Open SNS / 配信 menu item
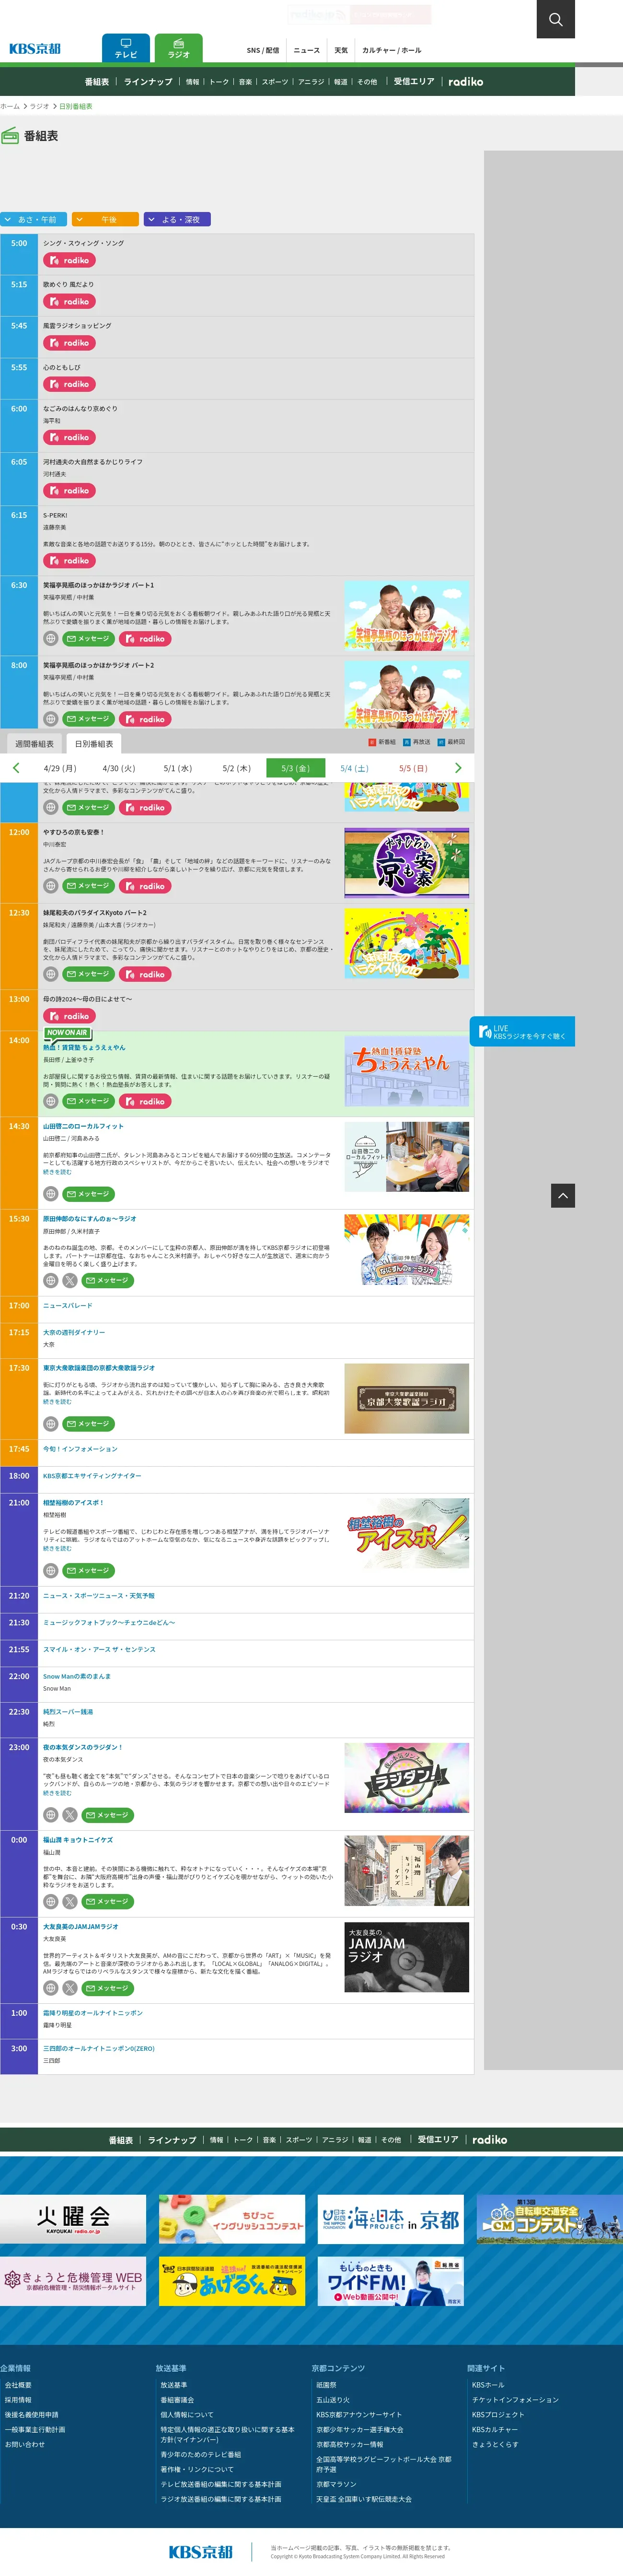Viewport: 623px width, 2576px height. click(x=263, y=50)
